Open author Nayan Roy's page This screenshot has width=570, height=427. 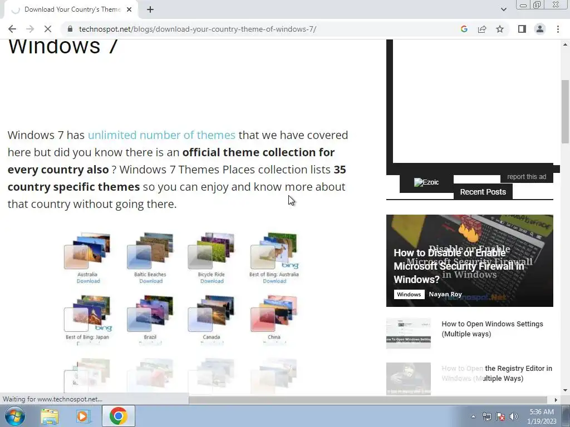(445, 294)
